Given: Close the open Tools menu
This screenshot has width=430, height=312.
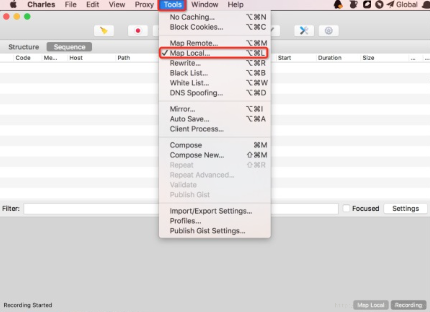Looking at the screenshot, I should point(173,5).
